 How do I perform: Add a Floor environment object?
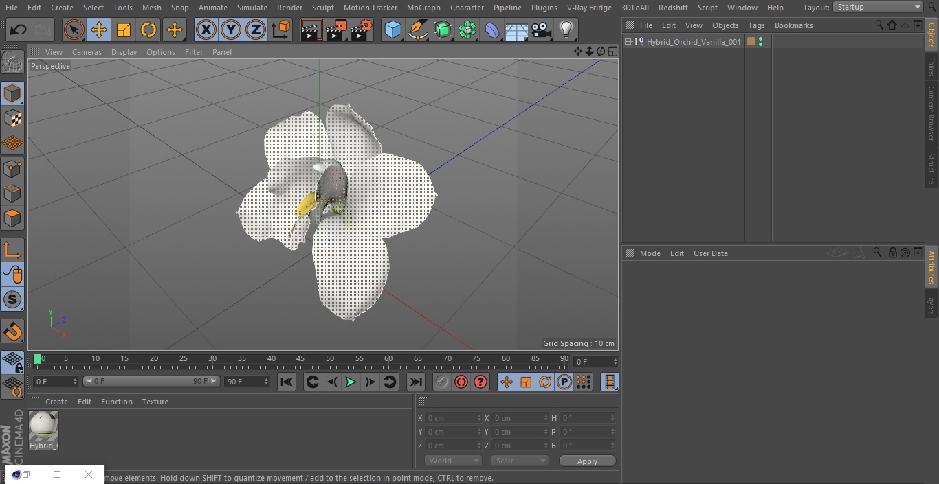pos(517,30)
